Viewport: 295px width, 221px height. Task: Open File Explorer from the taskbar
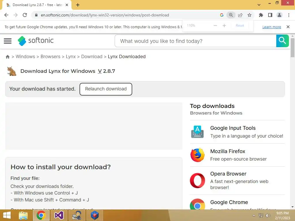[23, 215]
